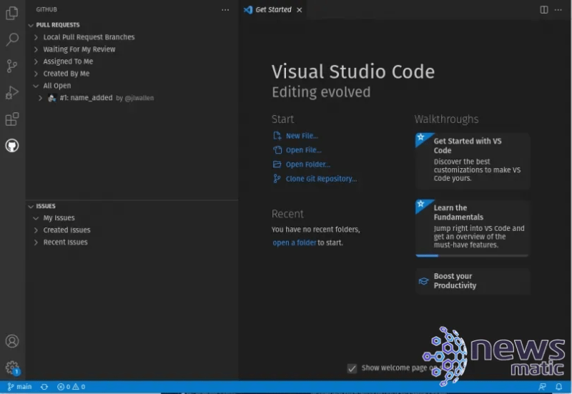Click the feedback icon in status bar

tap(543, 387)
